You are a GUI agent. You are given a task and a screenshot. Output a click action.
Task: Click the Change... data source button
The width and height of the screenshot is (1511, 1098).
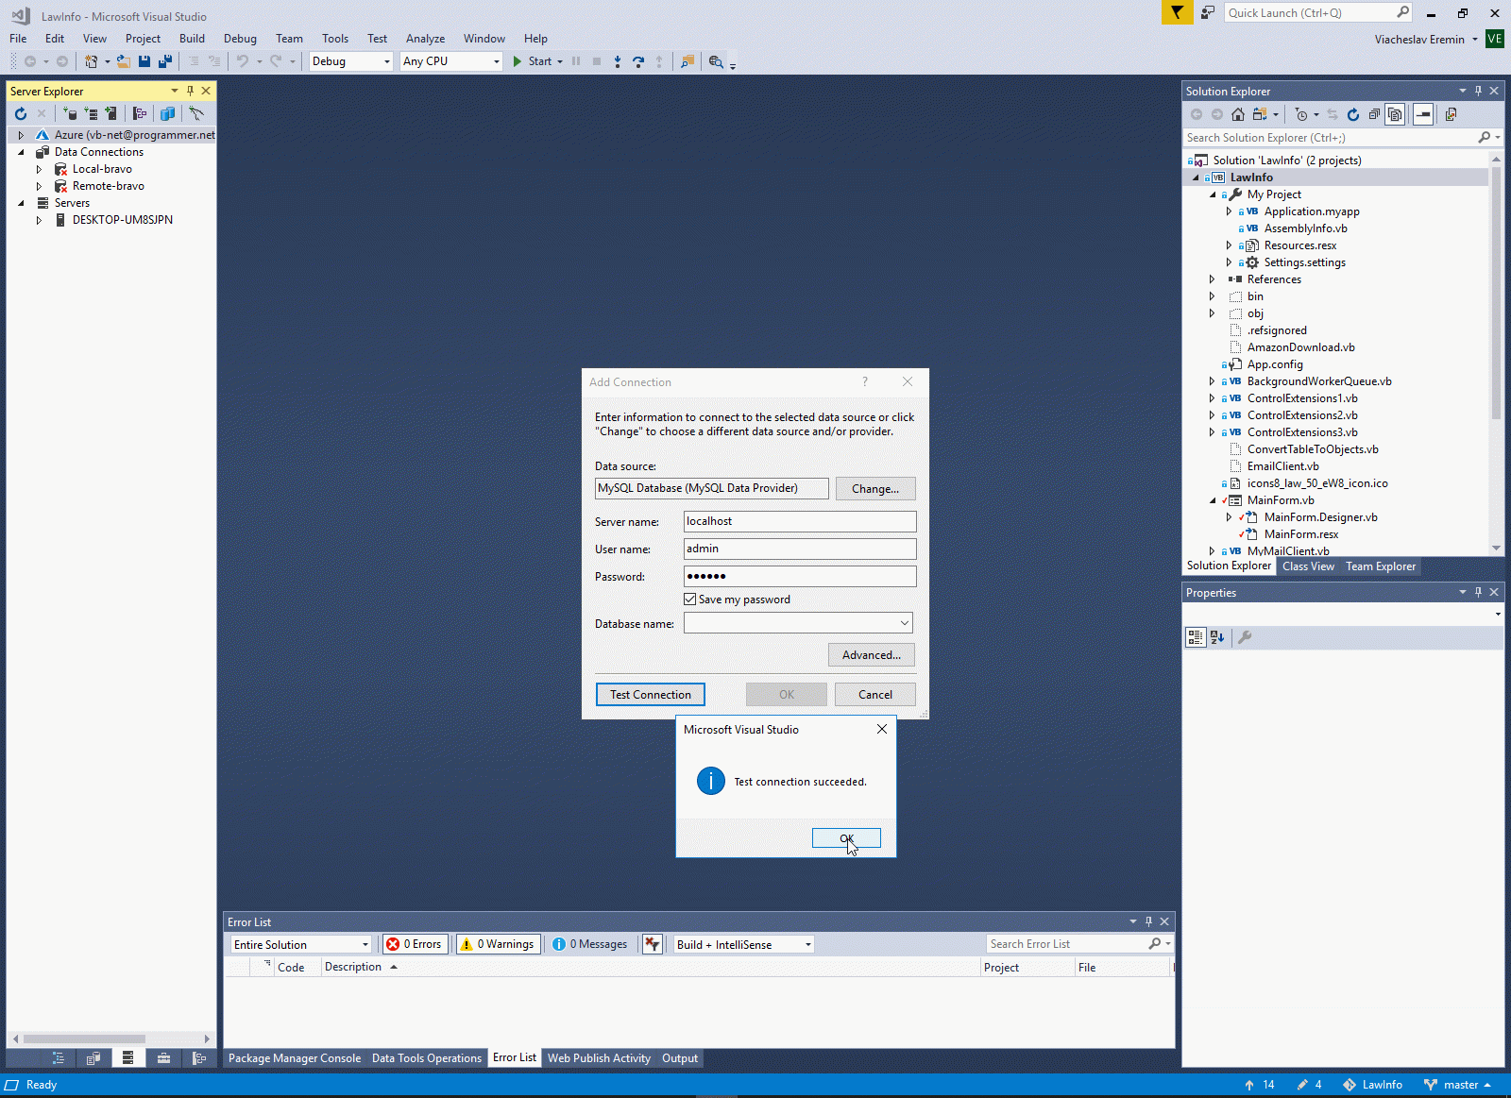pos(875,489)
